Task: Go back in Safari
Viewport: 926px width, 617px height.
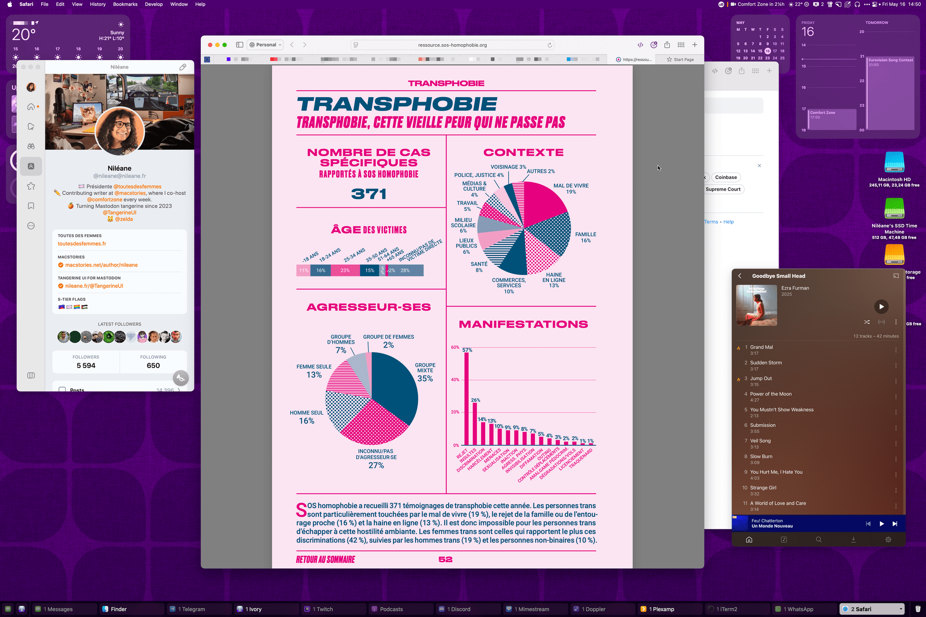Action: coord(292,45)
